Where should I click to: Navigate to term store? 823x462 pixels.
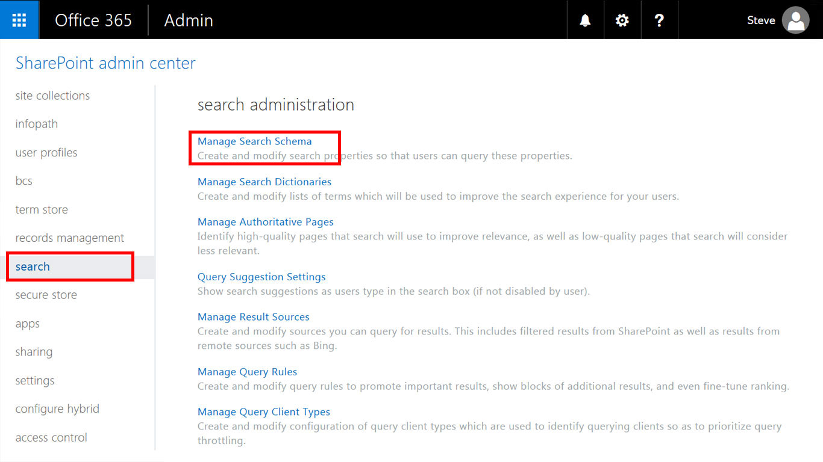42,210
